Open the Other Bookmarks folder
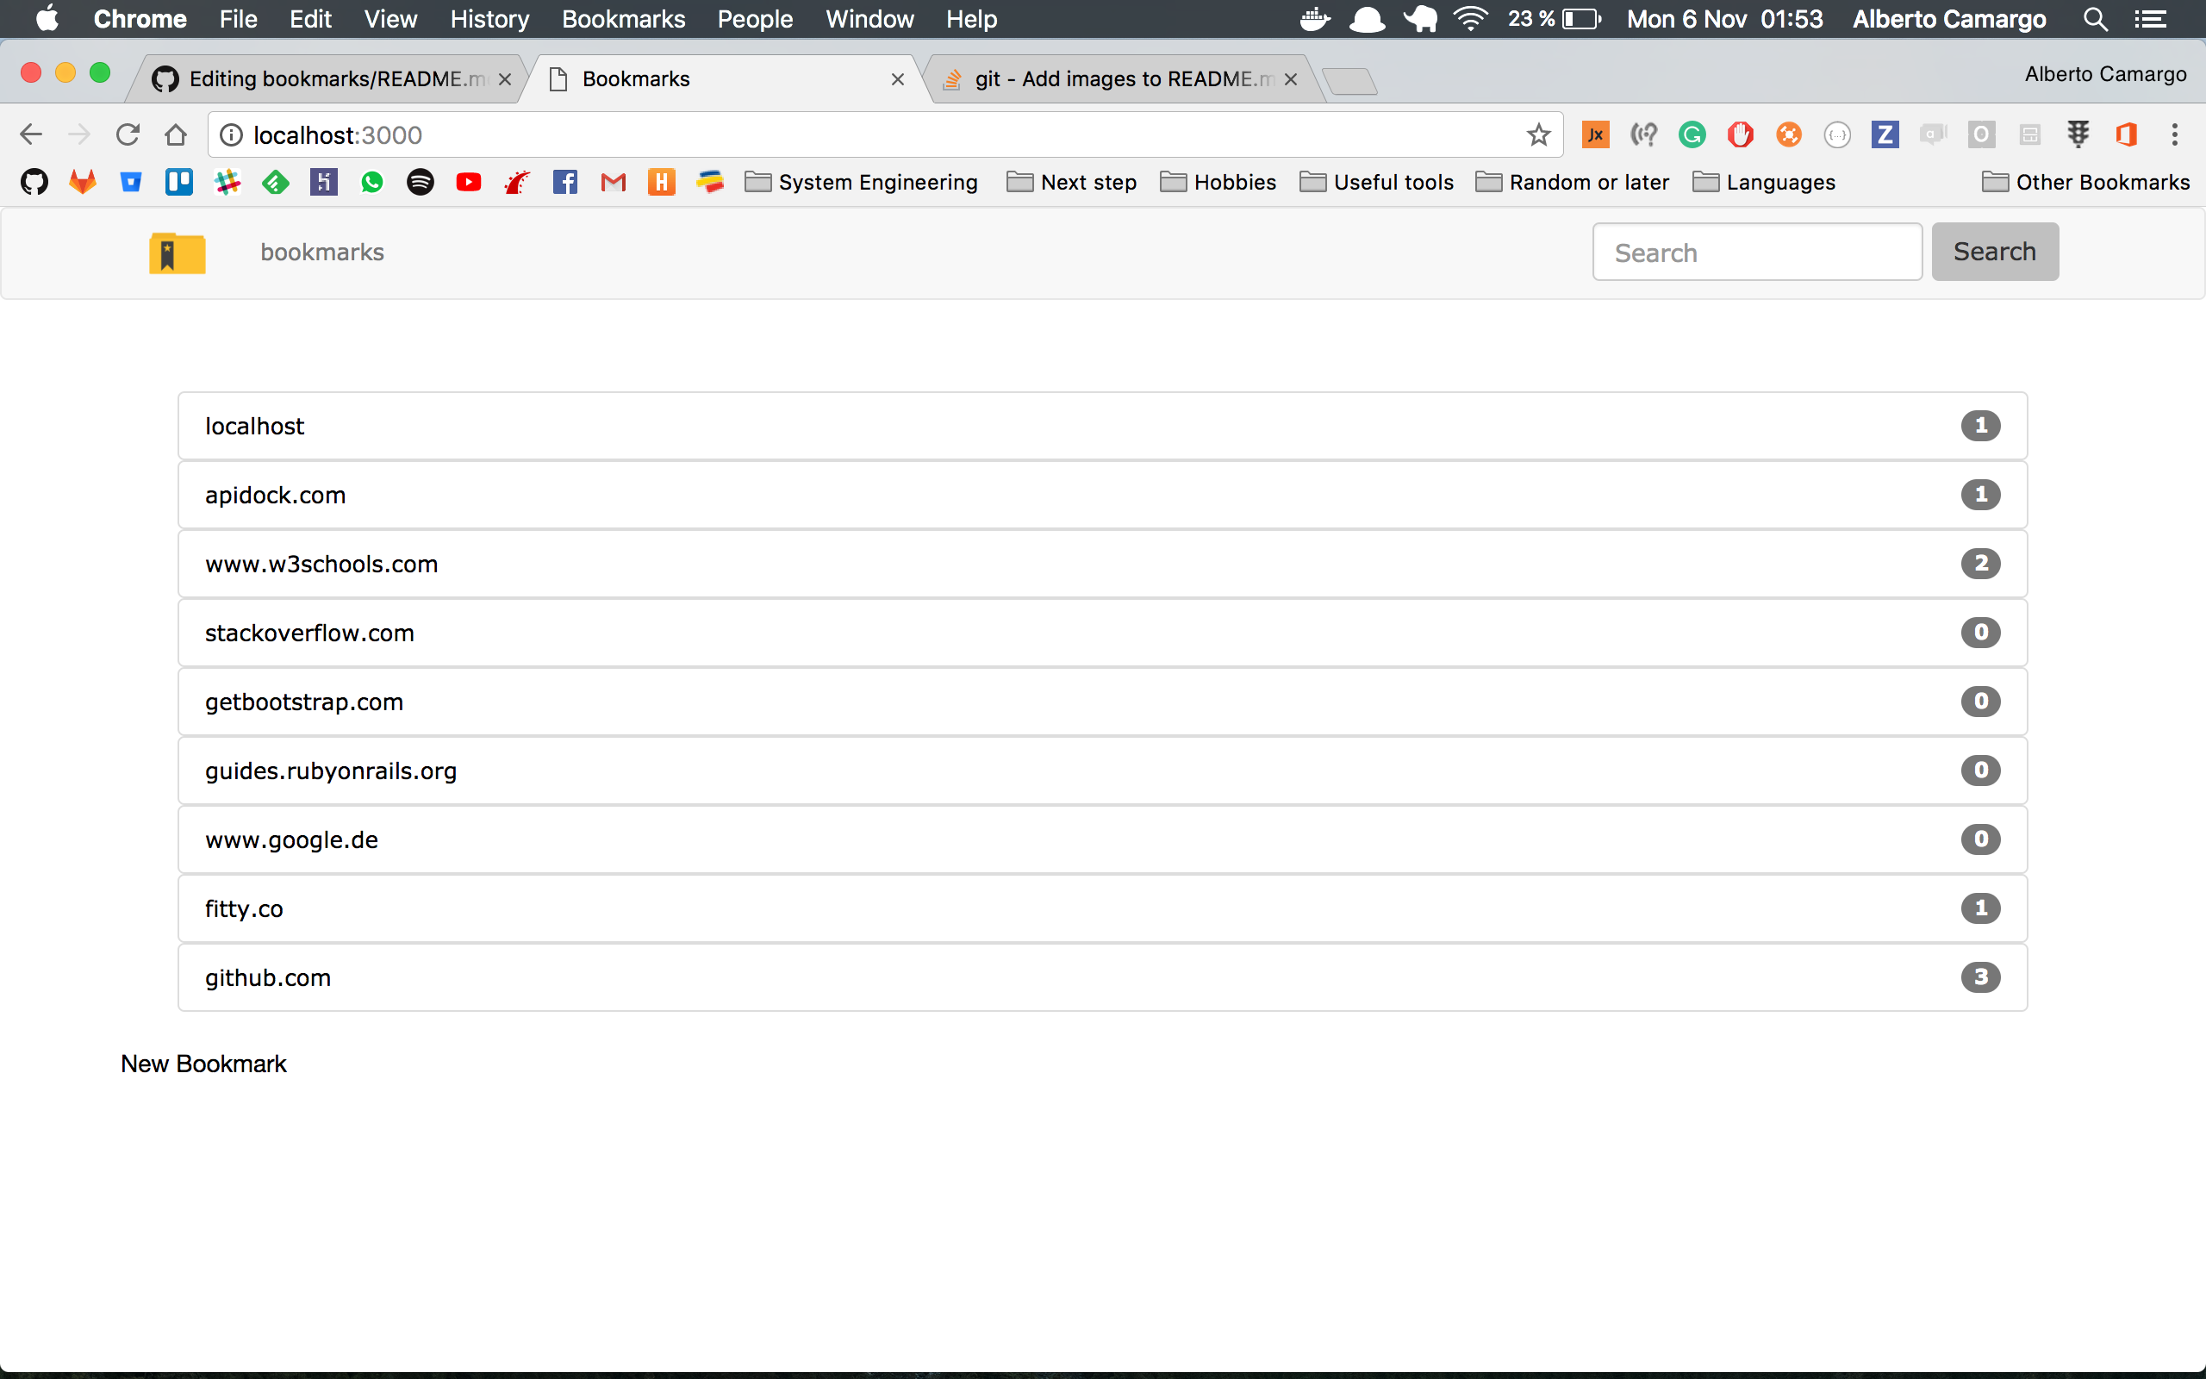Screen dimensions: 2206x1379 (x=2085, y=183)
